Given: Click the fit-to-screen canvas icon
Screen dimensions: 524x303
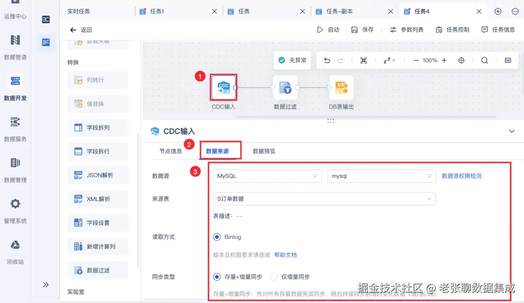Looking at the screenshot, I should pyautogui.click(x=364, y=61).
